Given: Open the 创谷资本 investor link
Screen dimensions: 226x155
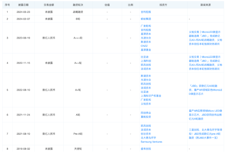Looking at the screenshot, I should (x=146, y=134).
